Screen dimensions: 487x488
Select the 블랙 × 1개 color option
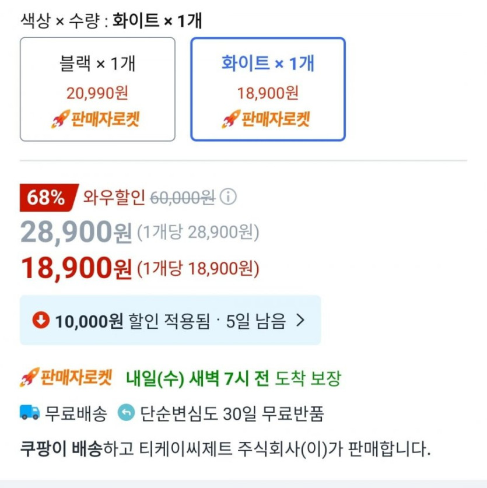pyautogui.click(x=97, y=89)
